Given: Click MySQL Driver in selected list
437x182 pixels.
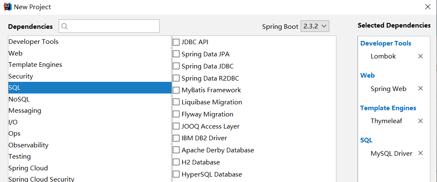Looking at the screenshot, I should click(391, 153).
